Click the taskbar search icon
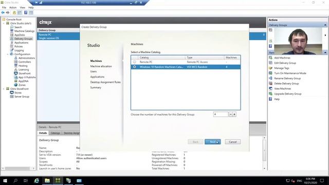Image resolution: width=329 pixels, height=185 pixels. pyautogui.click(x=15, y=180)
